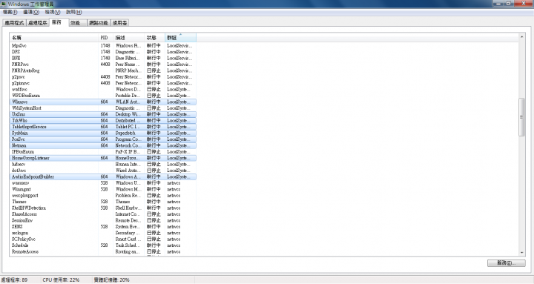The image size is (534, 284).
Task: Select the wercplsupport service row
Action: [x=103, y=196]
